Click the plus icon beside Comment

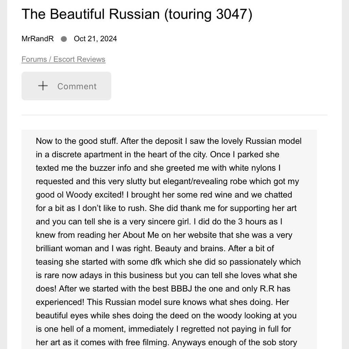43,86
